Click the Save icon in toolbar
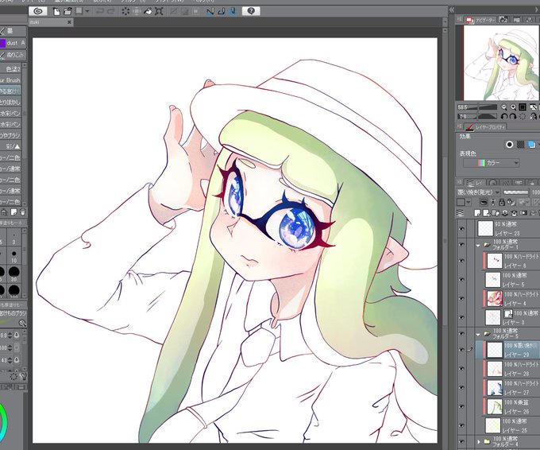Viewport: 540px width, 450px height. coord(79,11)
